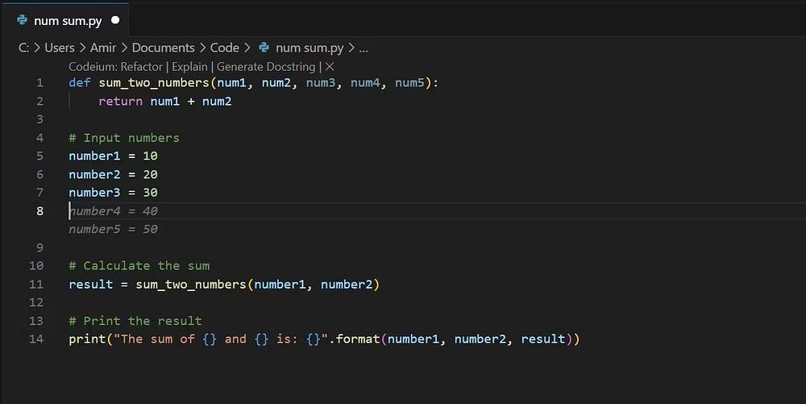The image size is (806, 404).
Task: Click the sum_two_numbers function definition name
Action: [154, 83]
